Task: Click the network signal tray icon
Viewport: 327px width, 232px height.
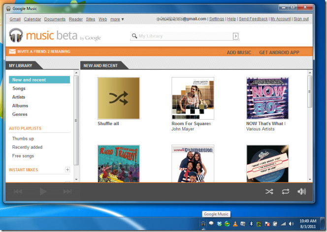Action: pyautogui.click(x=283, y=224)
